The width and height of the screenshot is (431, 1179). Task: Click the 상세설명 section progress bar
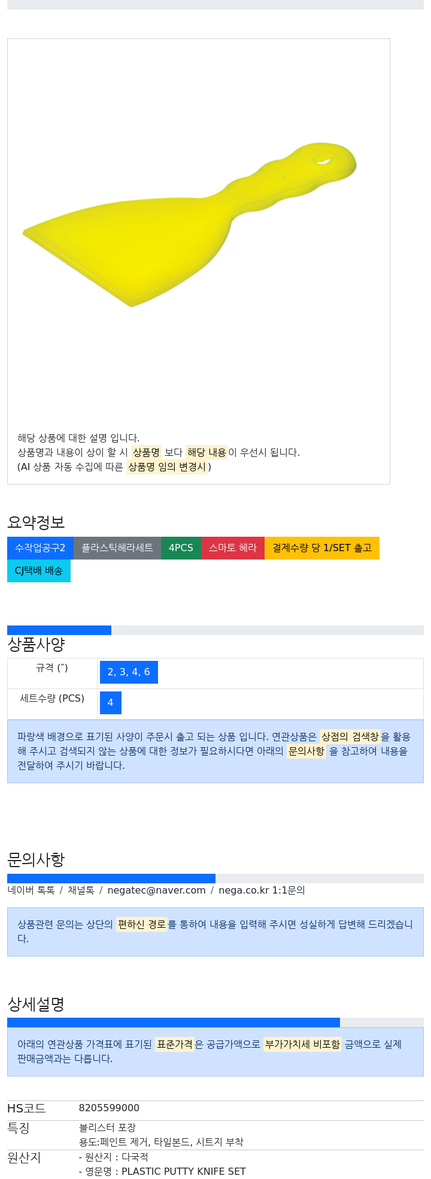point(215,1022)
